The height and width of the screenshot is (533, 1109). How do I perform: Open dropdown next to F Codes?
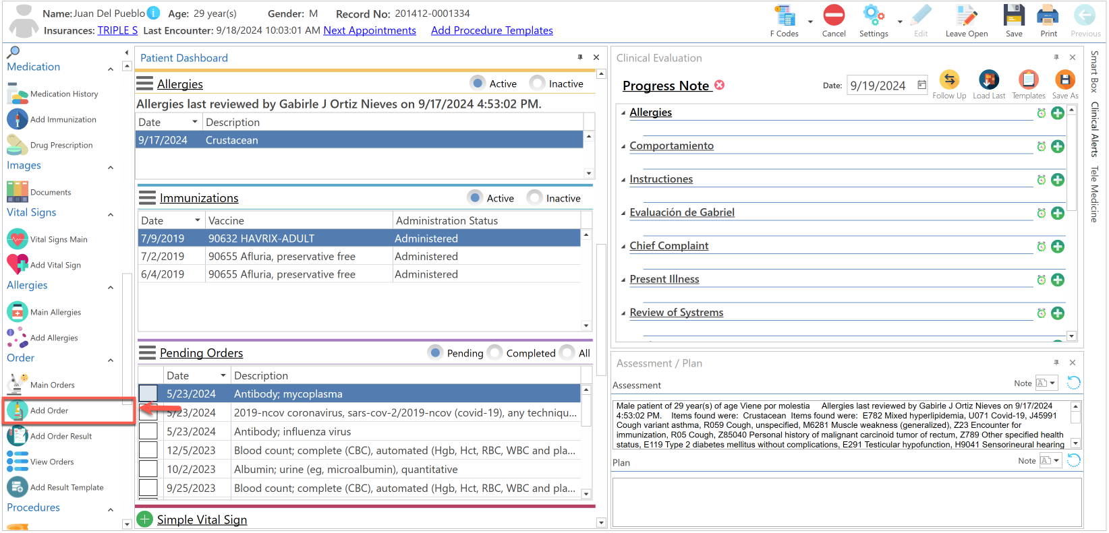coord(810,22)
